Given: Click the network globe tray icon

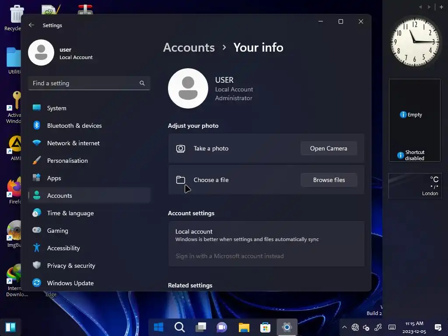Looking at the screenshot, I should tap(355, 327).
